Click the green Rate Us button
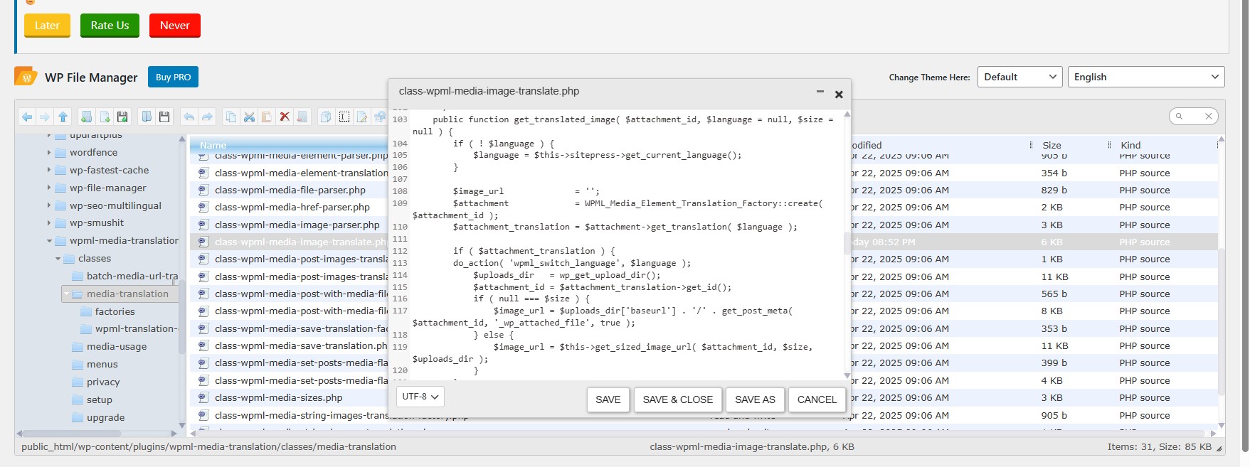This screenshot has width=1250, height=467. click(110, 26)
